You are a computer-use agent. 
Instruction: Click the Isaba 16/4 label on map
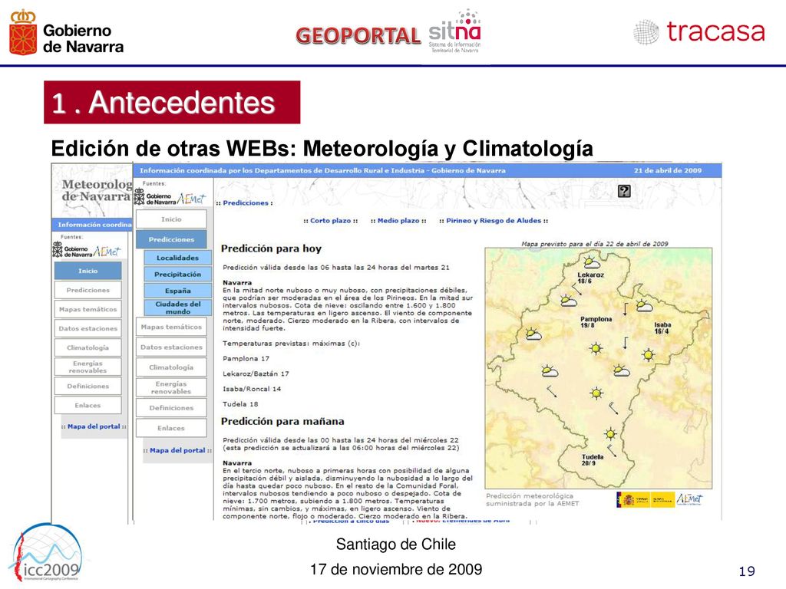click(662, 328)
